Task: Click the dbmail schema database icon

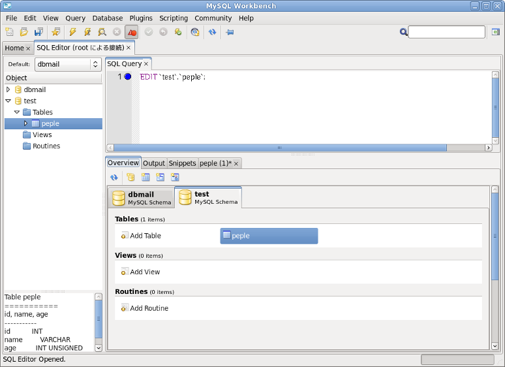Action: point(18,89)
